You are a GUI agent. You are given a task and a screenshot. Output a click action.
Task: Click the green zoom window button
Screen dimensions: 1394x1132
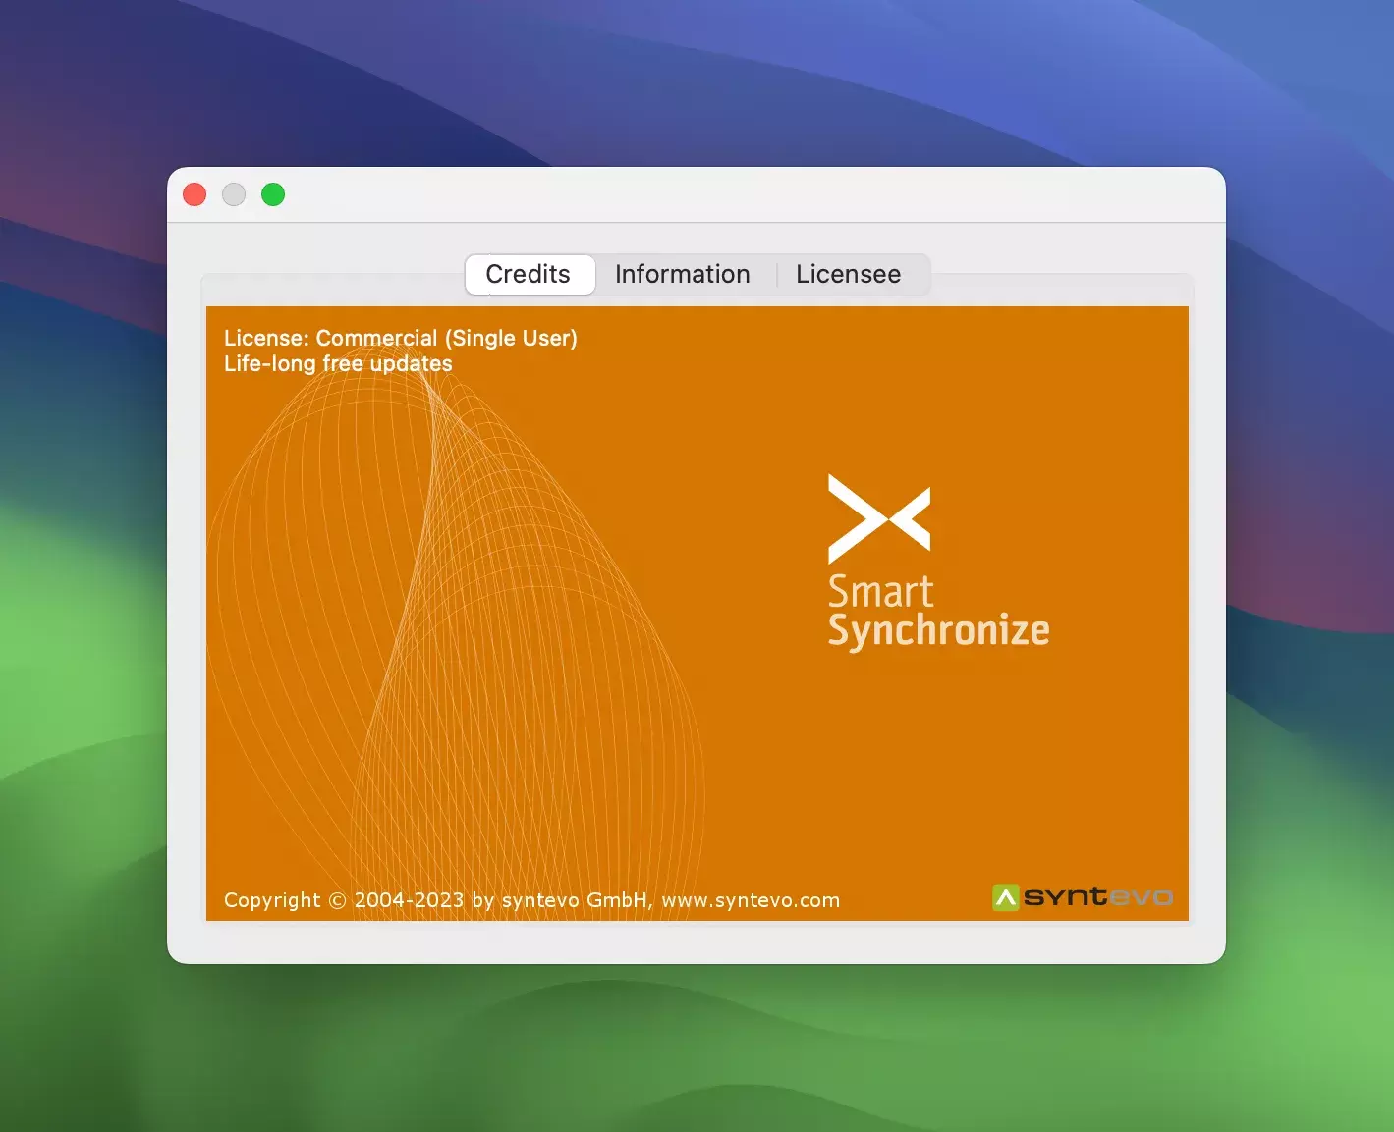(x=273, y=194)
